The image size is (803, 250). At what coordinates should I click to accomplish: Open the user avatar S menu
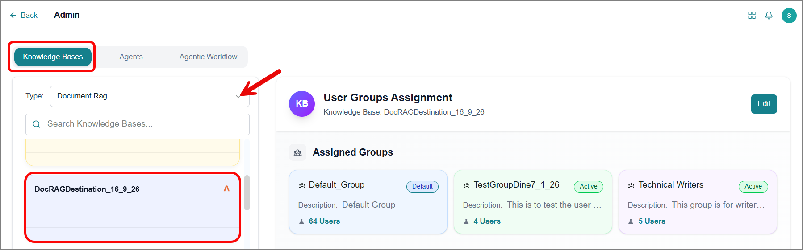pos(789,16)
